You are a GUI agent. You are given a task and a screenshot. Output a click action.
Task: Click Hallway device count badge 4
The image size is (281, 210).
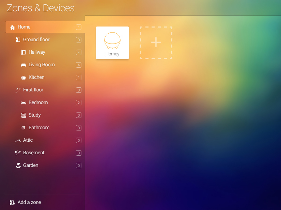pos(78,52)
